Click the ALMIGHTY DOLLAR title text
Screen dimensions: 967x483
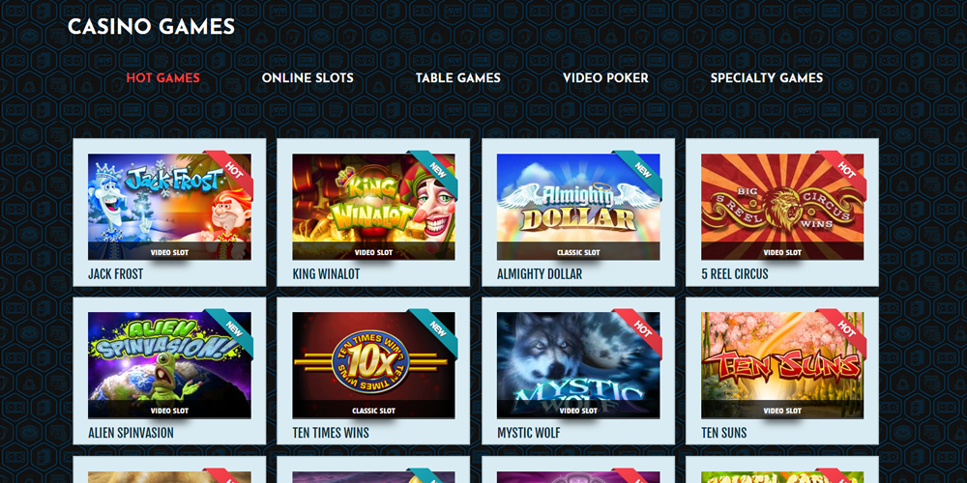[x=540, y=274]
